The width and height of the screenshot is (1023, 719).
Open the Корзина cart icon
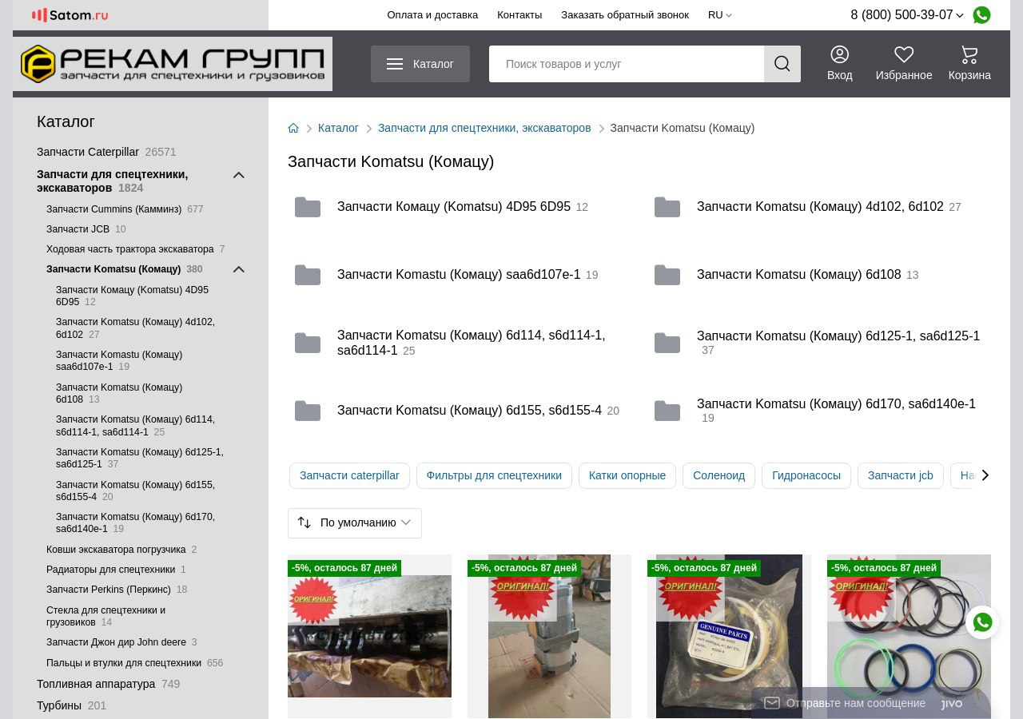click(969, 54)
